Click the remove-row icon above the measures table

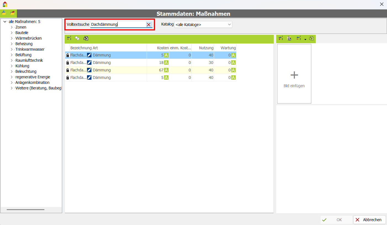coord(69,38)
